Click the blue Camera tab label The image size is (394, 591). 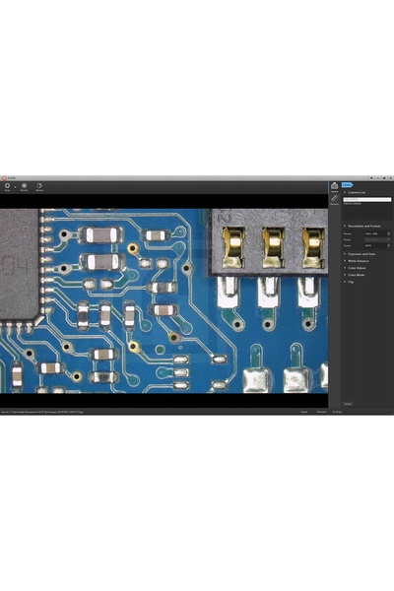(347, 185)
